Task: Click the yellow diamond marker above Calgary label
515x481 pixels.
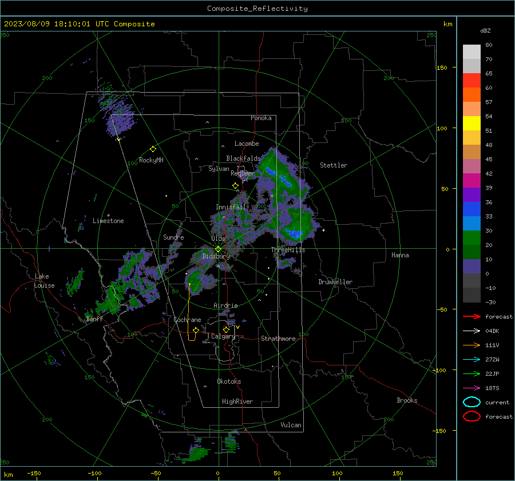Action: [226, 329]
